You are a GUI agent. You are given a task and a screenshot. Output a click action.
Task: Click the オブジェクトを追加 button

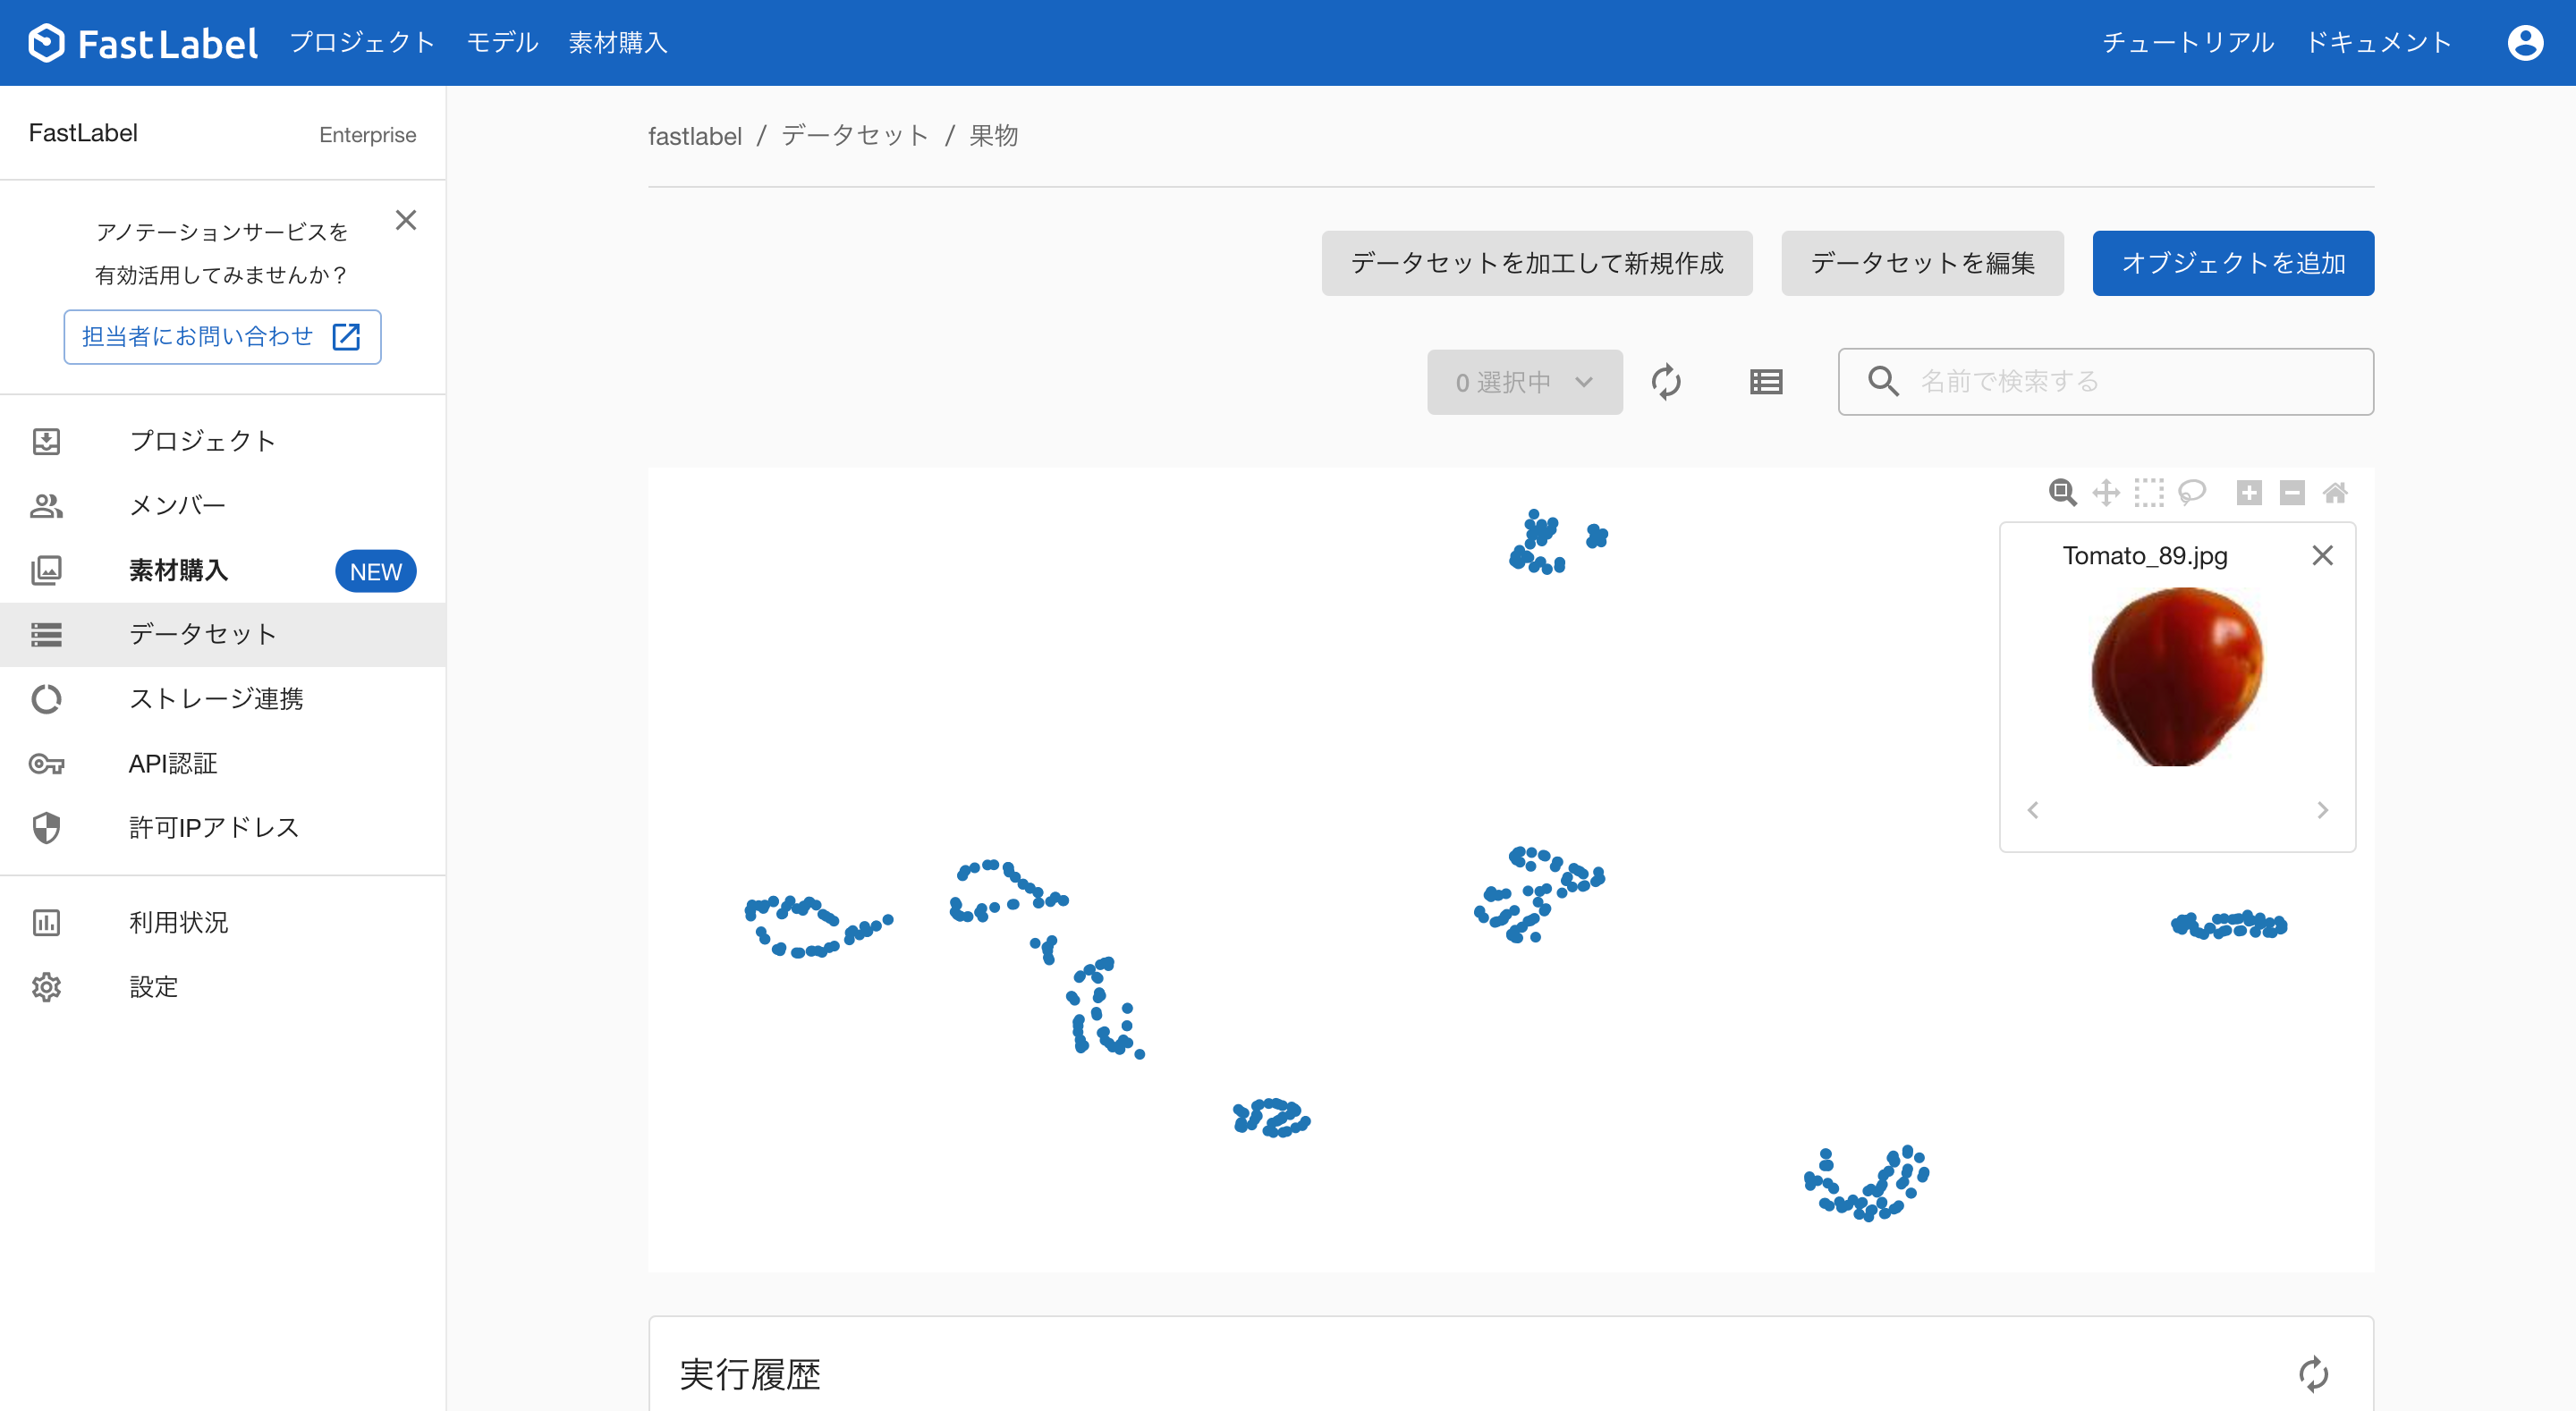click(2232, 263)
